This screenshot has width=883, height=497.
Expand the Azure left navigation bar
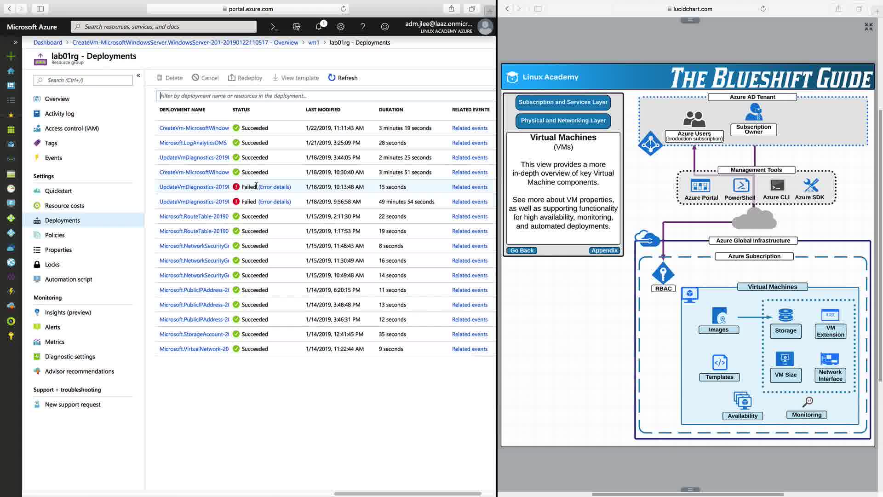(15, 42)
